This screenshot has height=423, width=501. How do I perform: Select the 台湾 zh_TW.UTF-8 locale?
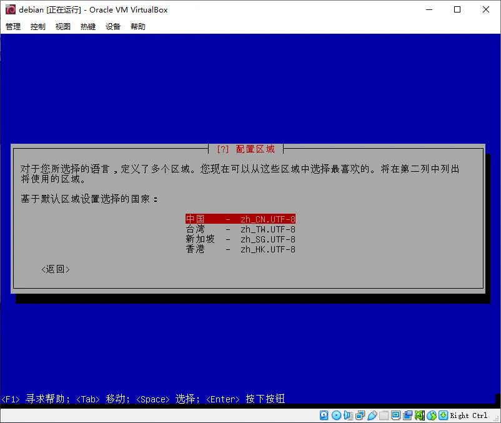(241, 229)
